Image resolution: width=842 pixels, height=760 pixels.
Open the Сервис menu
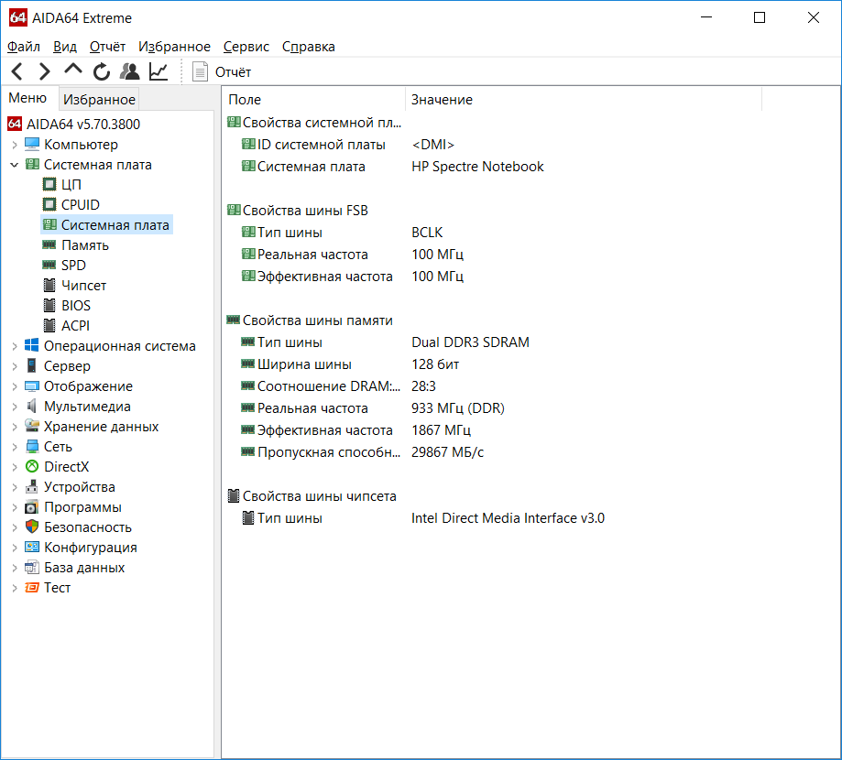coord(246,47)
